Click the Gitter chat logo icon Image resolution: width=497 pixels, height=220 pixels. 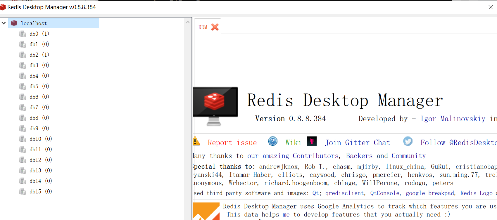coord(312,141)
